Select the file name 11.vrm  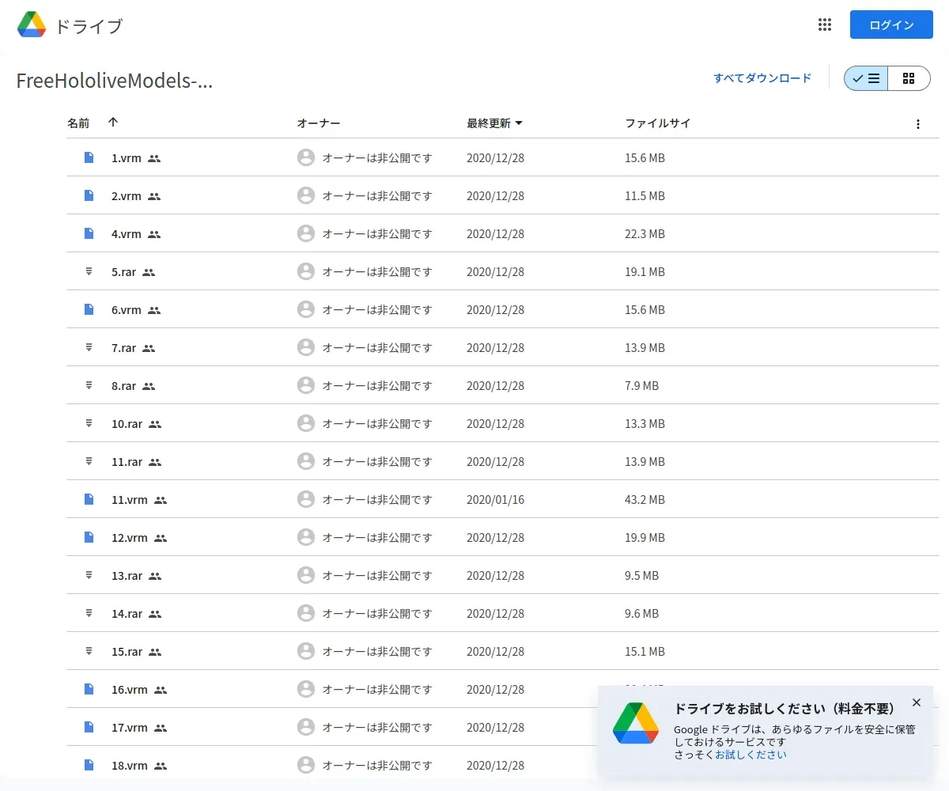(x=130, y=500)
